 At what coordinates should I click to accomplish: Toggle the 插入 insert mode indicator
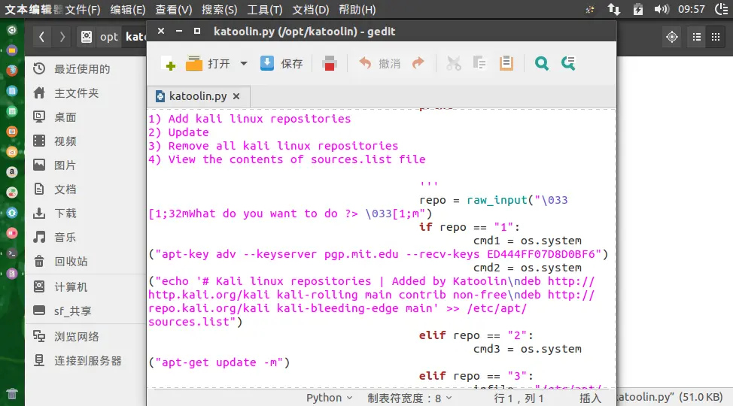point(590,398)
